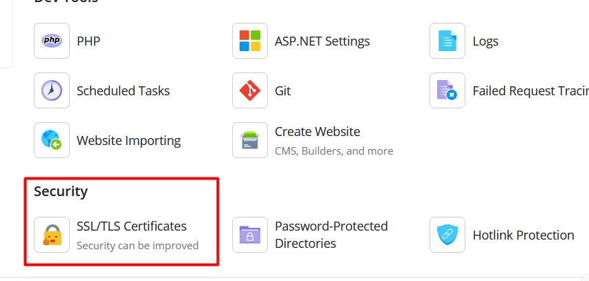Screen dimensions: 589x281
Task: Open the Git text link
Action: coord(282,90)
